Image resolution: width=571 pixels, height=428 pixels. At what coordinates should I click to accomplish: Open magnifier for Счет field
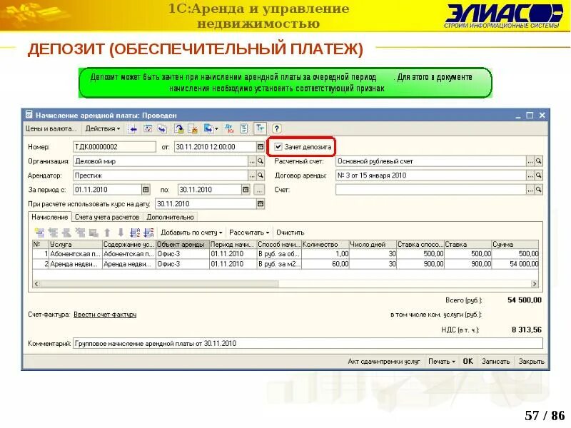pos(539,190)
